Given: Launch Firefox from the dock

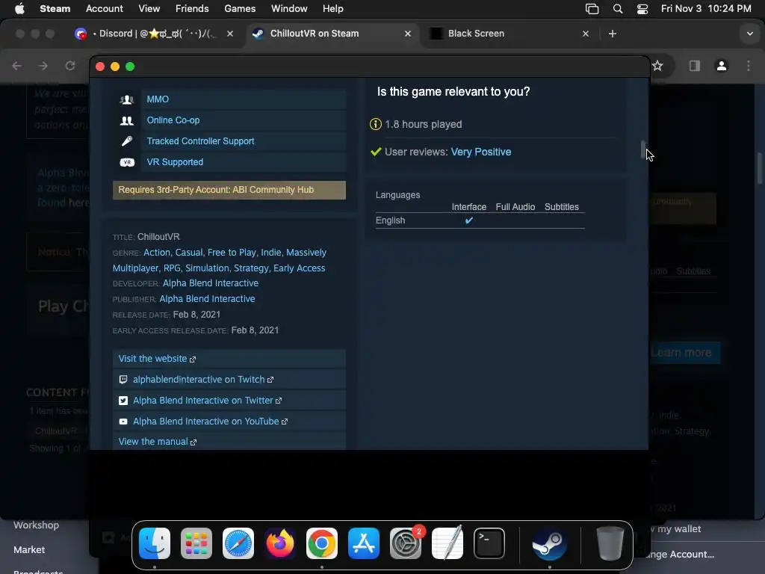Looking at the screenshot, I should pyautogui.click(x=280, y=543).
